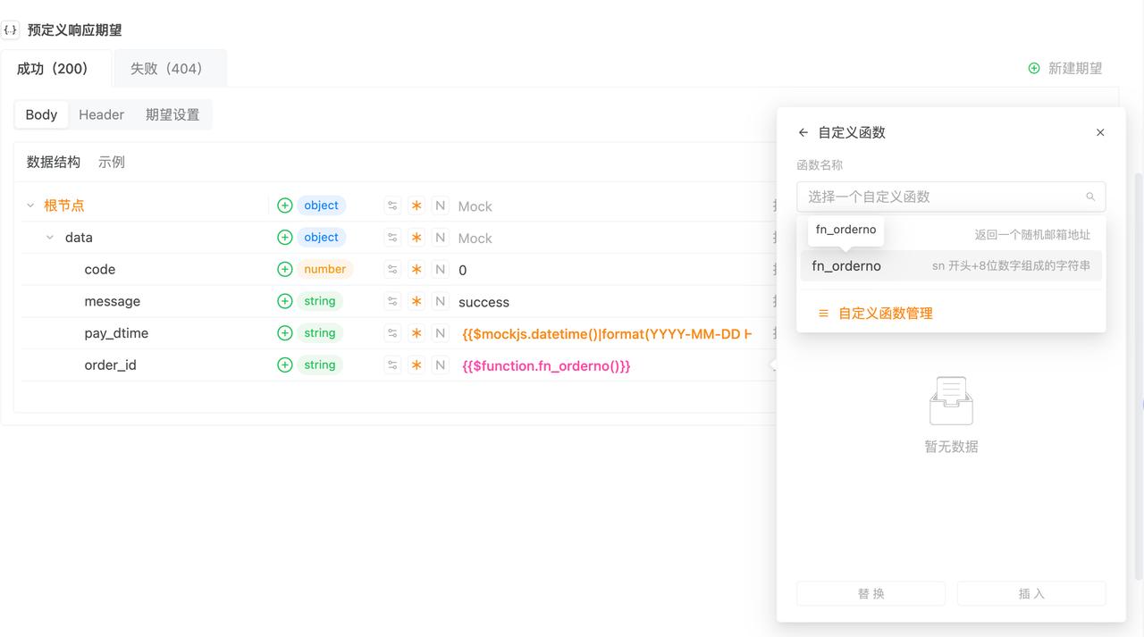
Task: Toggle required asterisk for order_id field
Action: point(416,365)
